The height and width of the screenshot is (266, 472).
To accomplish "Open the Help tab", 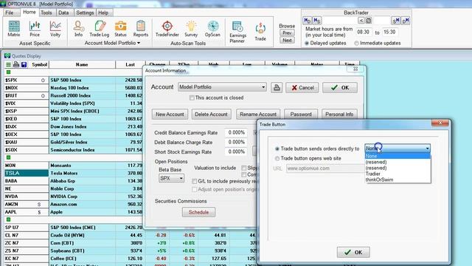I will (103, 13).
